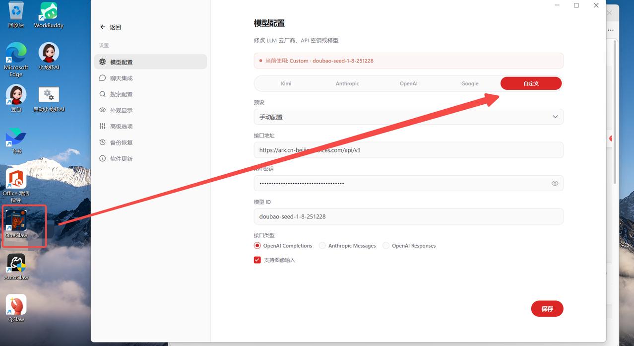Click the 聊天集成 chat bubble icon
This screenshot has width=634, height=346.
coord(102,78)
